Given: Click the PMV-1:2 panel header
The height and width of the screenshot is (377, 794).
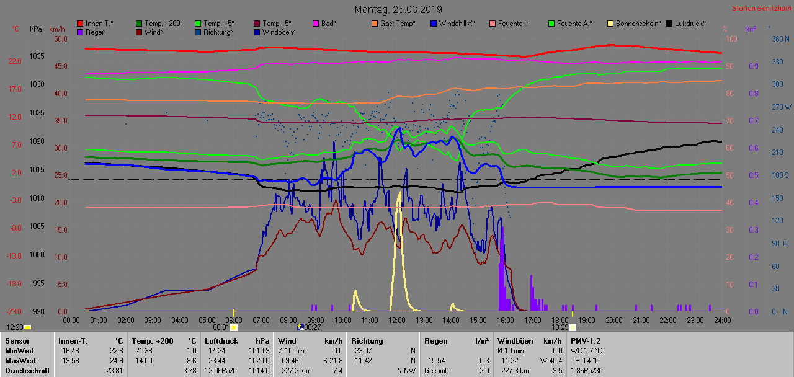Looking at the screenshot, I should tap(586, 340).
